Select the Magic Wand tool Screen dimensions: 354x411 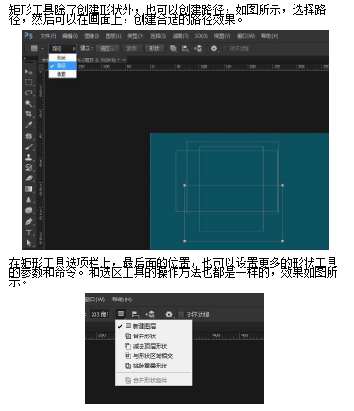pyautogui.click(x=29, y=103)
